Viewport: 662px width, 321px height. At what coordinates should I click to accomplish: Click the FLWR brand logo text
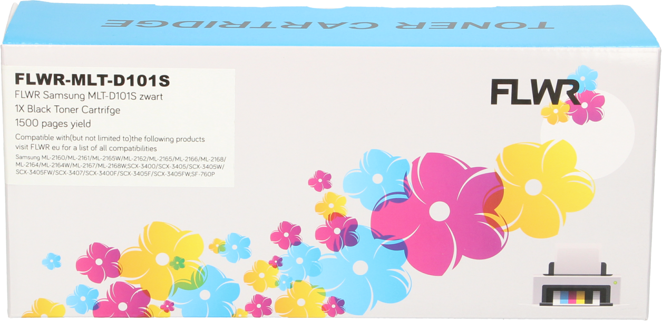click(x=533, y=94)
